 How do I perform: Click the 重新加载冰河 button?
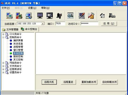tap(89, 82)
